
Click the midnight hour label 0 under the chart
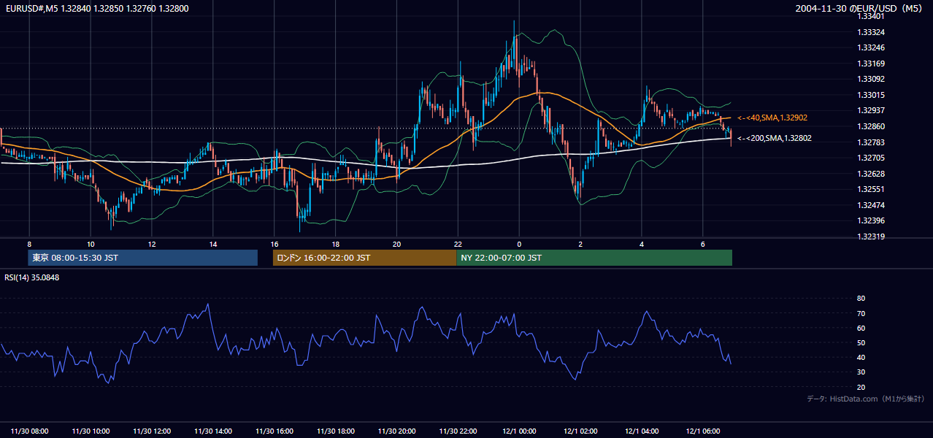point(519,244)
